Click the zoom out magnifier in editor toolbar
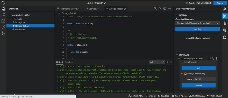 click(x=160, y=9)
